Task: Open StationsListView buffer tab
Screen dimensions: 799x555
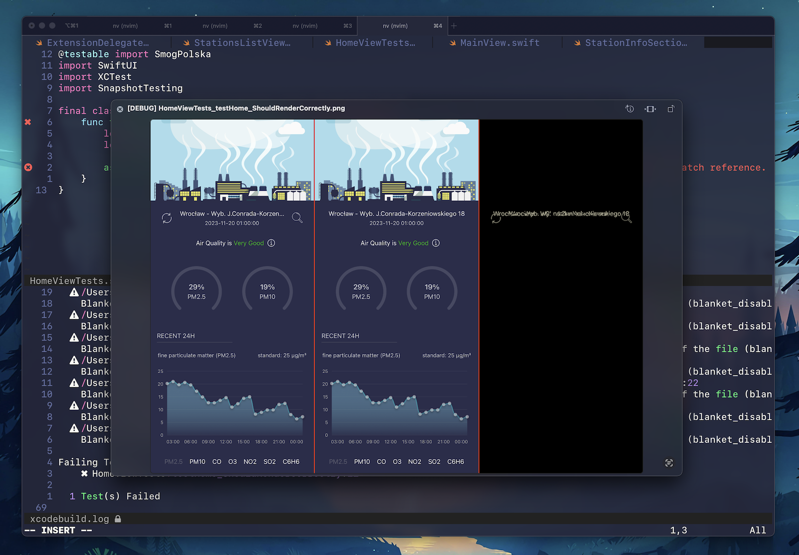Action: (x=237, y=43)
